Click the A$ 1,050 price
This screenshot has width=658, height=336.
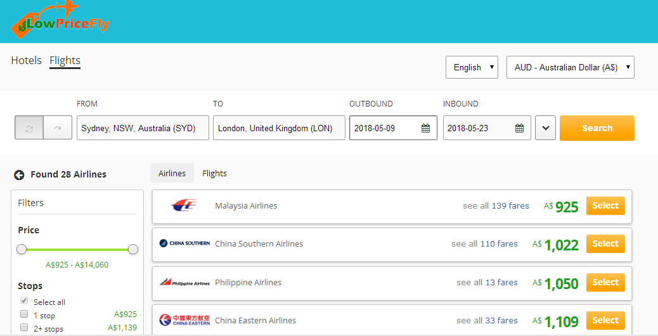555,283
